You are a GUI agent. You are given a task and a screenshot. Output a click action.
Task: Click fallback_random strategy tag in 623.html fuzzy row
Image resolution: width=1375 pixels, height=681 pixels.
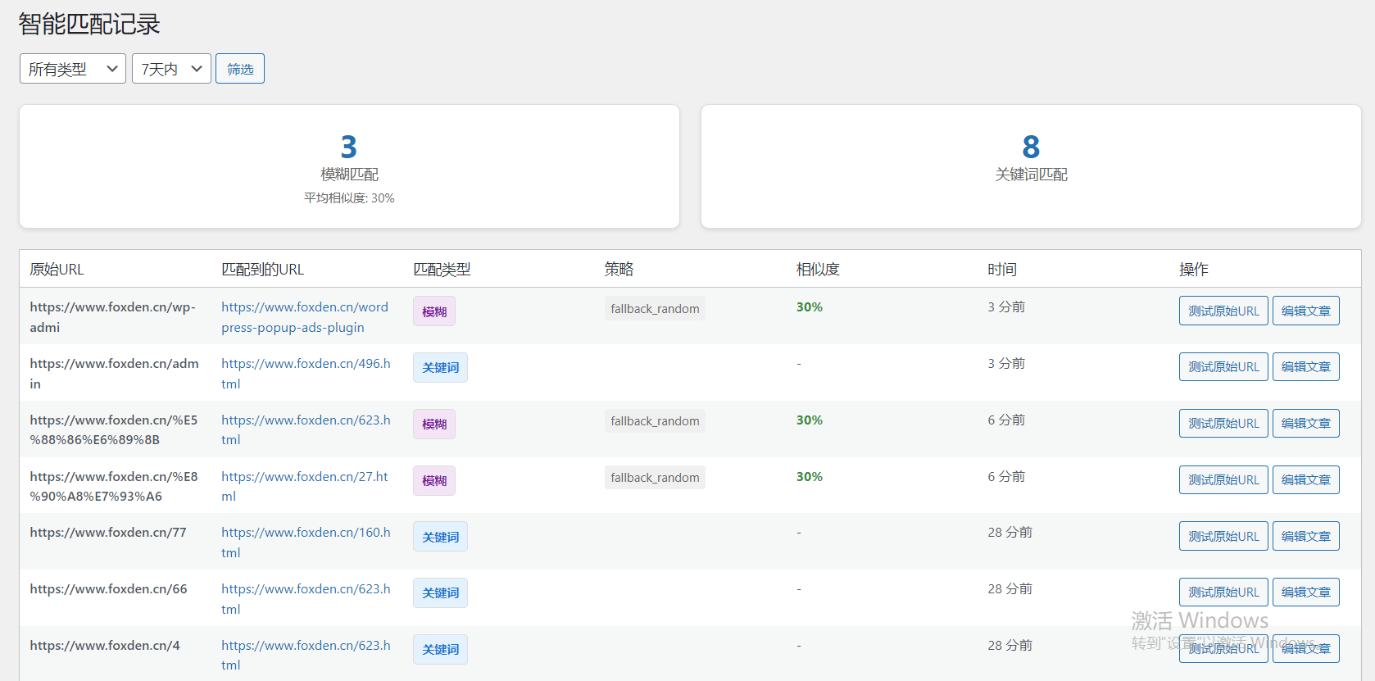click(655, 421)
